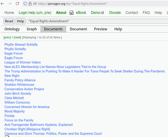Open Christian Right [Religious Right] document
Screen dimensions: 168x137
click(x=27, y=129)
